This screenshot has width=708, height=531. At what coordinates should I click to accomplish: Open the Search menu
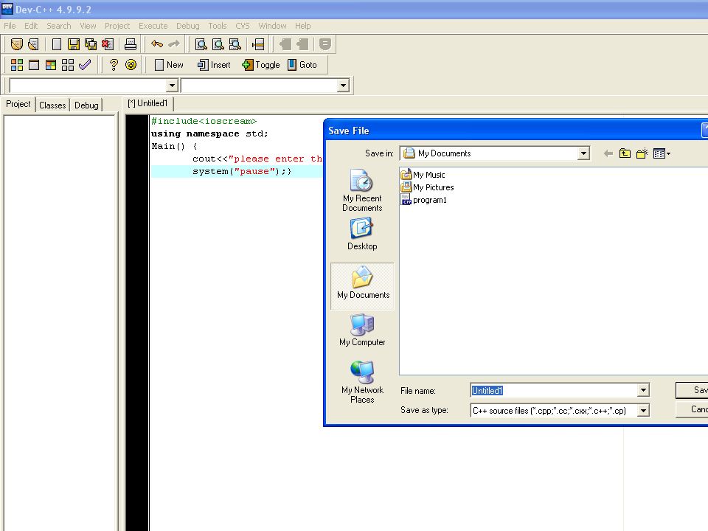coord(59,26)
